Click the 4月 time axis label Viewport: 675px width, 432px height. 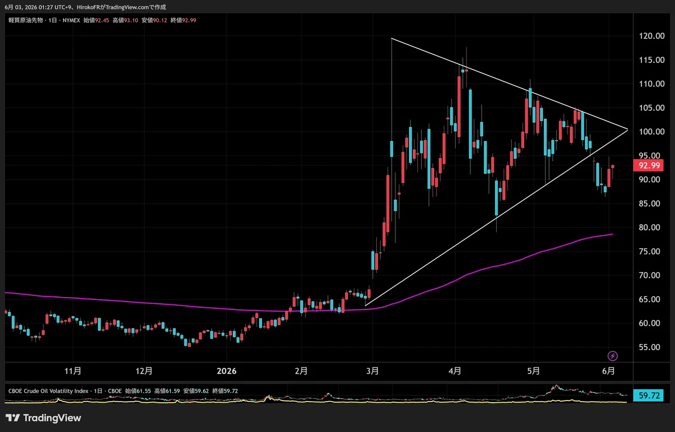[455, 371]
